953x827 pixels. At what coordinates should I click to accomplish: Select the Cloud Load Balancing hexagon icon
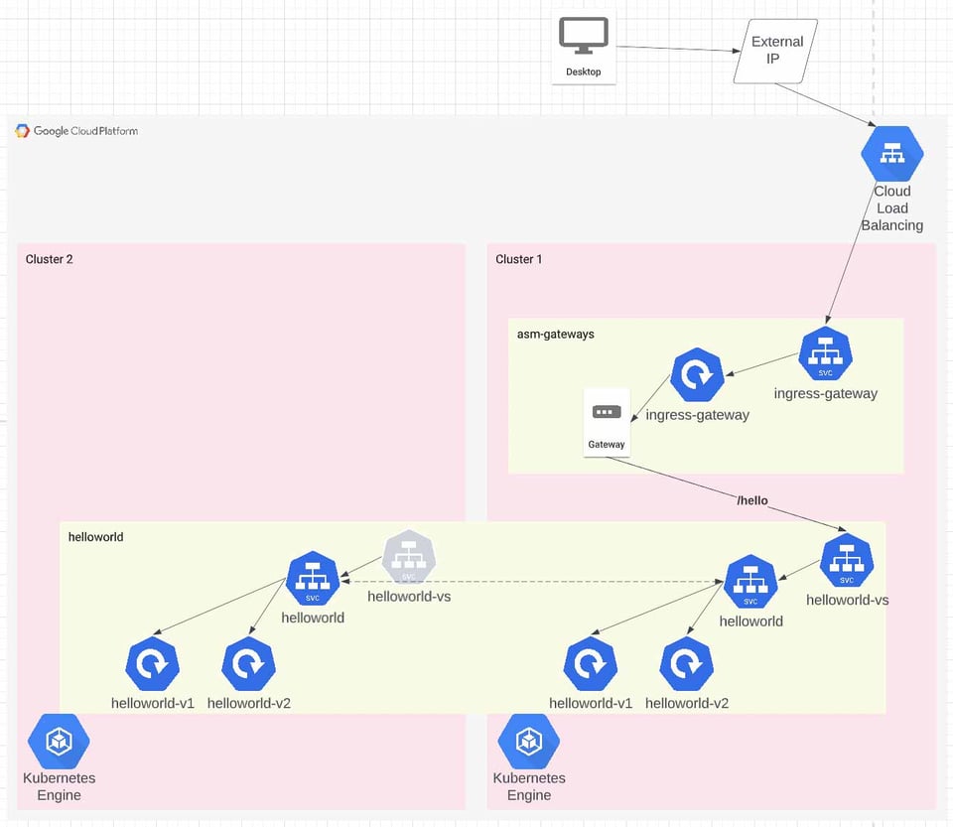[x=892, y=154]
